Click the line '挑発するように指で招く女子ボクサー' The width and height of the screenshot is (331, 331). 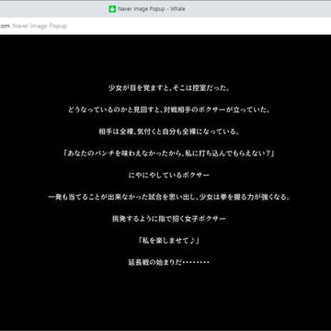pos(169,219)
